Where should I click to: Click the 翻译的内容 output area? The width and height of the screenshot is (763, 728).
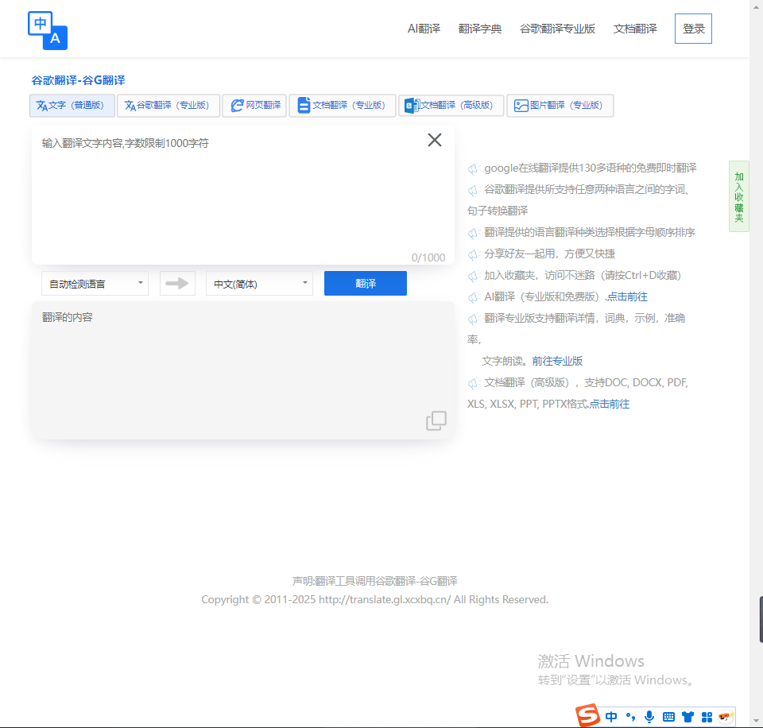point(243,370)
